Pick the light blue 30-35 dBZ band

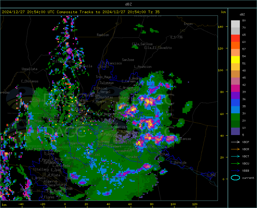coord(235,110)
